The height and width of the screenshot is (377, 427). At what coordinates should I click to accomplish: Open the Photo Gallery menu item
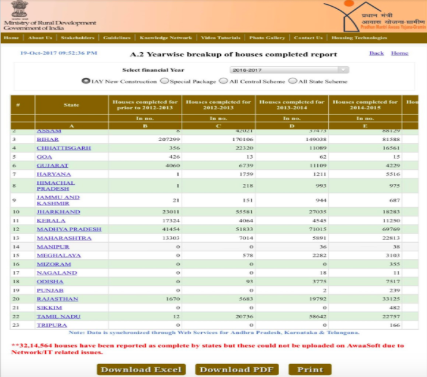click(x=267, y=38)
